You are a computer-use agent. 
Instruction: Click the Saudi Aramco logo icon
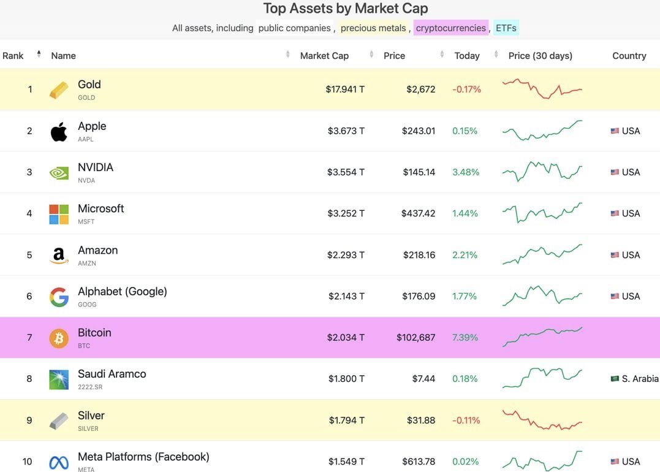59,379
